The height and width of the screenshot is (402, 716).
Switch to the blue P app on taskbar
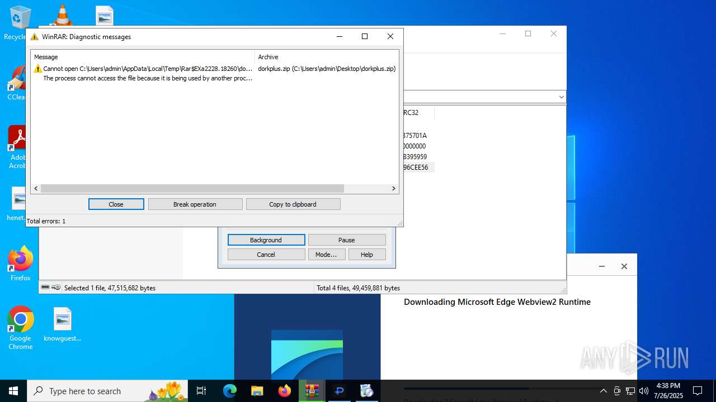click(x=340, y=391)
